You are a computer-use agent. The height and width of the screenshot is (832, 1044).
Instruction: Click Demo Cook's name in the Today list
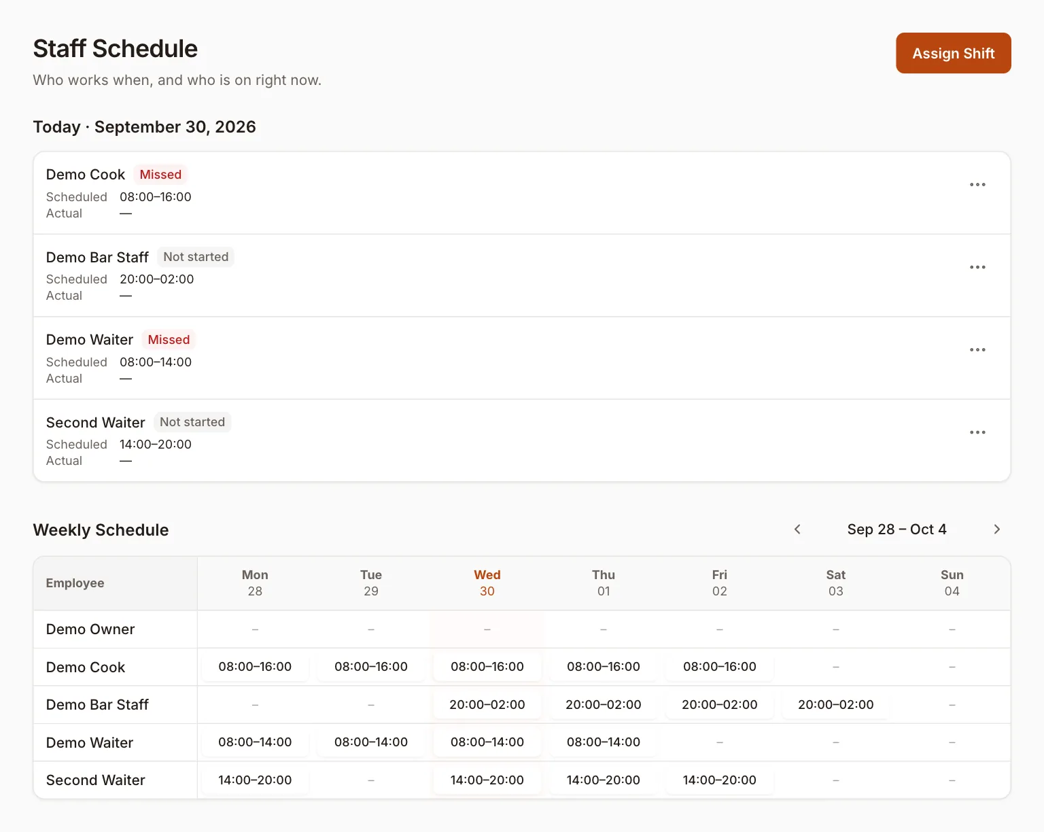click(x=86, y=175)
